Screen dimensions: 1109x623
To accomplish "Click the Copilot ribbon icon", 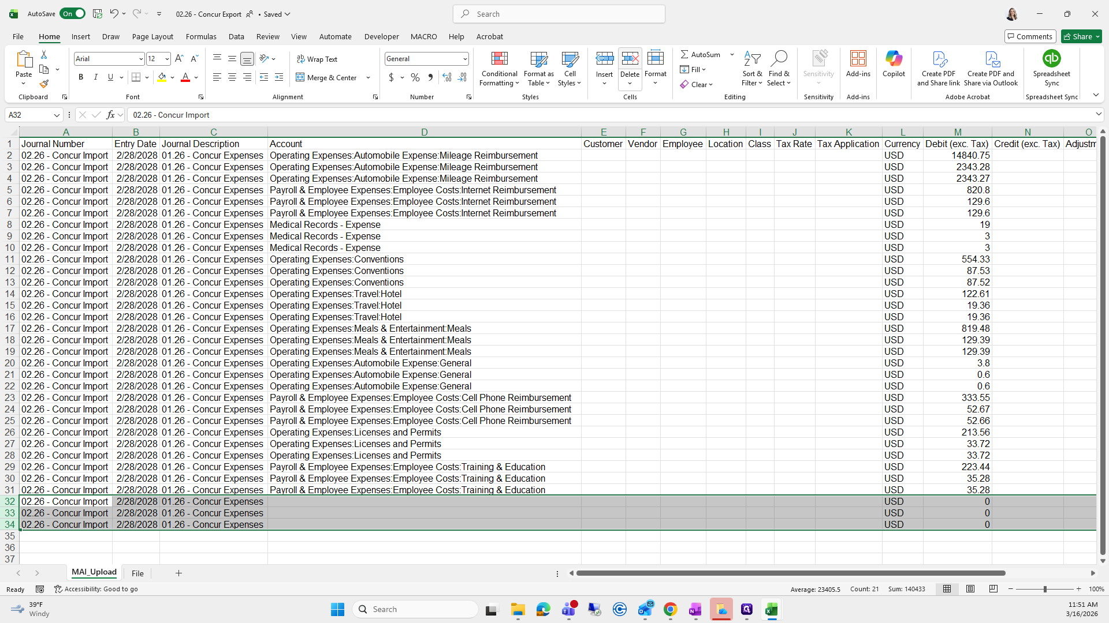I will (894, 59).
